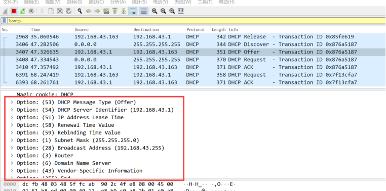
Task: Restart the capture using the green fin icon
Action: (x=22, y=11)
